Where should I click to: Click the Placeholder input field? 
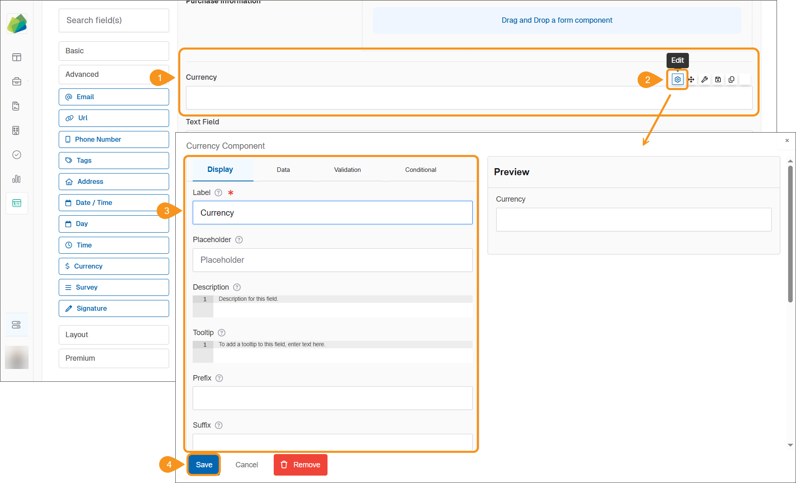[332, 260]
